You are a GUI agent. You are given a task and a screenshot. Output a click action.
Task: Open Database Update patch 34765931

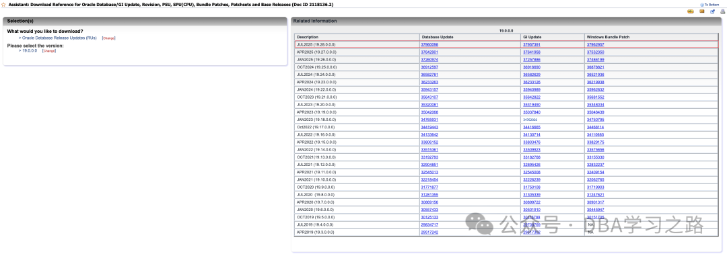point(429,119)
